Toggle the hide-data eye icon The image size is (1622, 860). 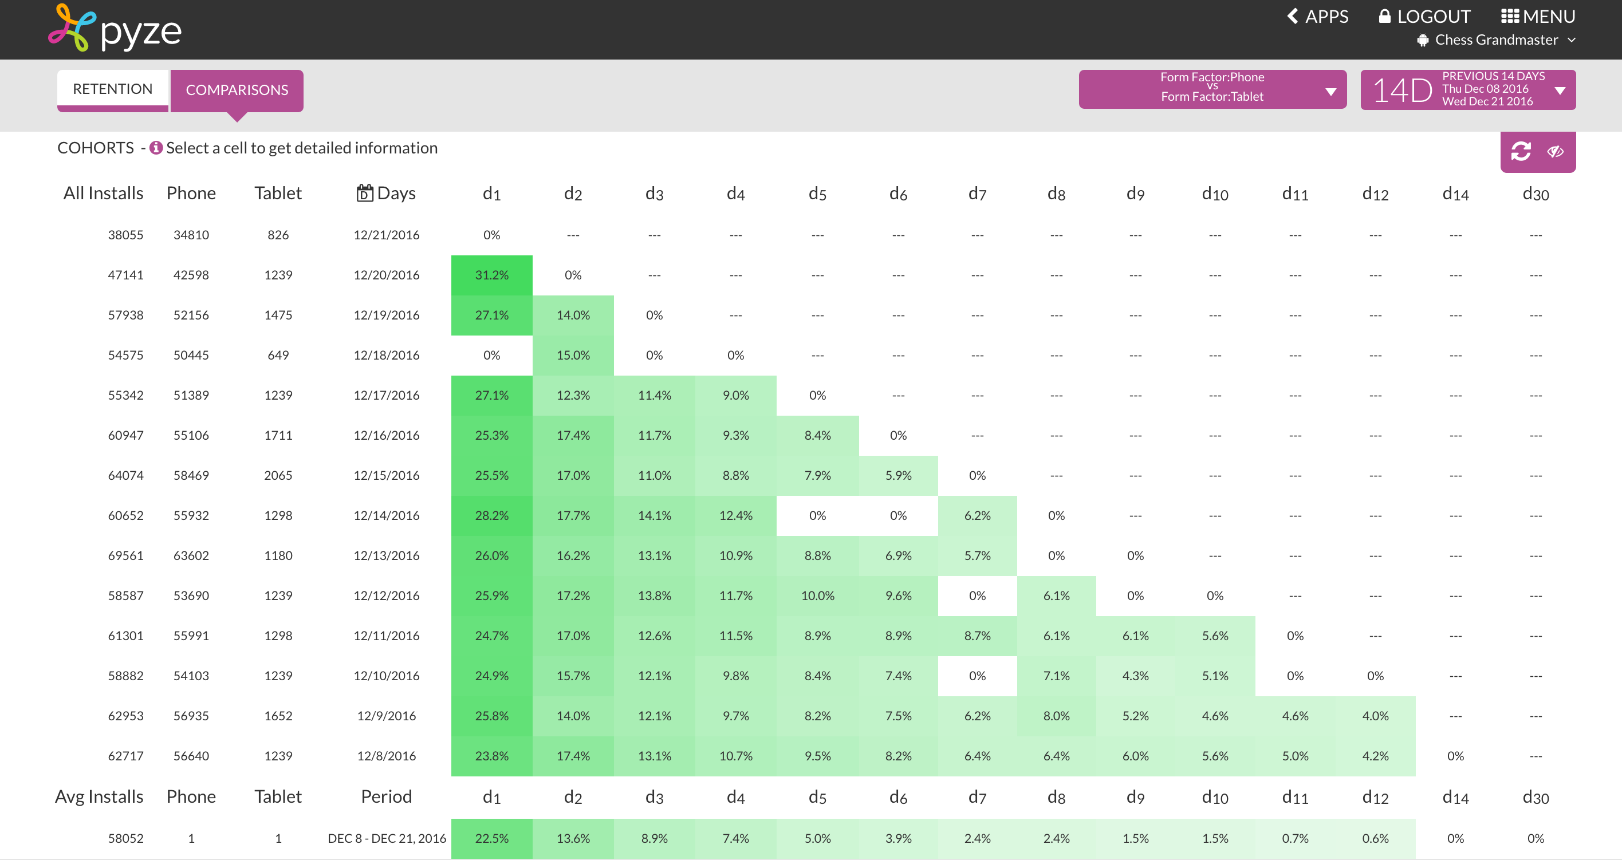coord(1555,151)
